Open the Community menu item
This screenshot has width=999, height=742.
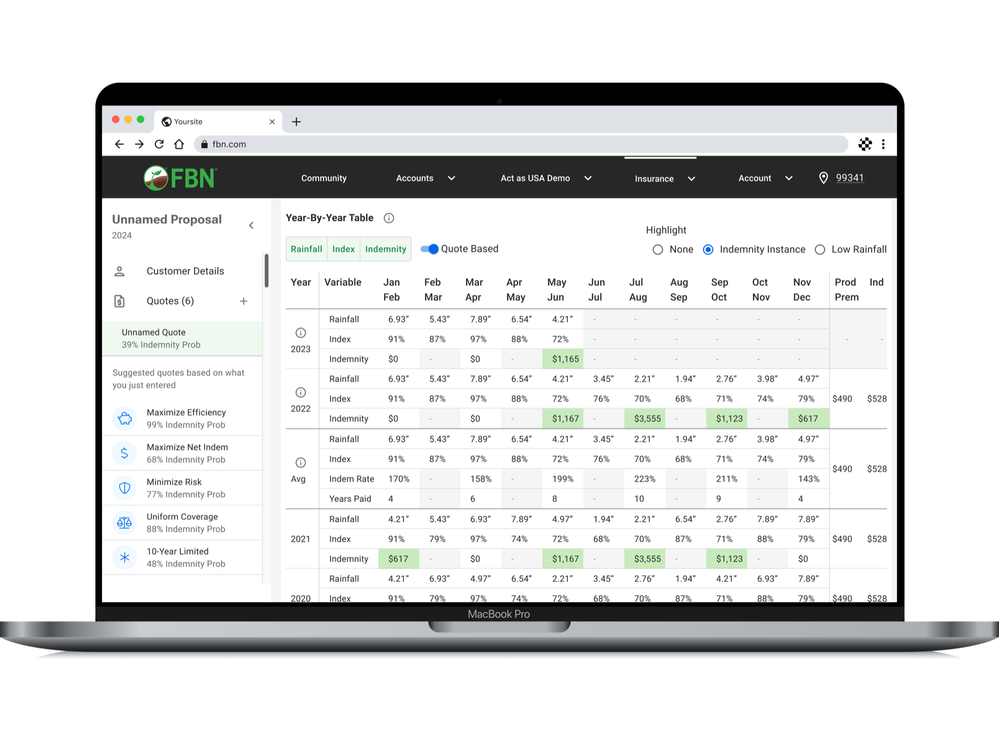tap(324, 178)
